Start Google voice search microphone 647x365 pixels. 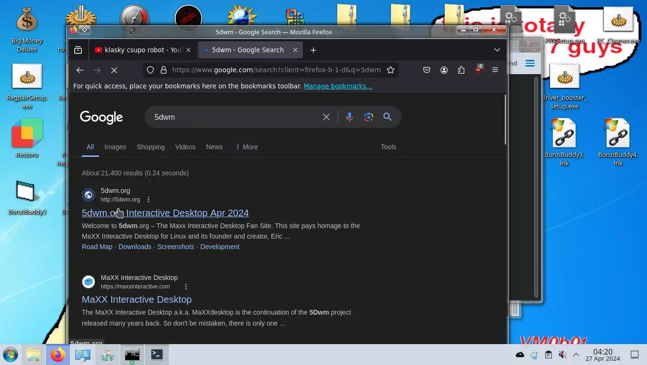(x=350, y=117)
